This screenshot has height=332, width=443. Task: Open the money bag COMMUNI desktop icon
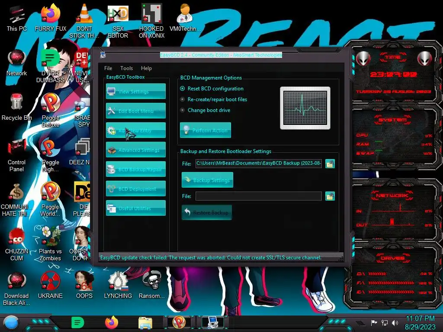(x=17, y=200)
